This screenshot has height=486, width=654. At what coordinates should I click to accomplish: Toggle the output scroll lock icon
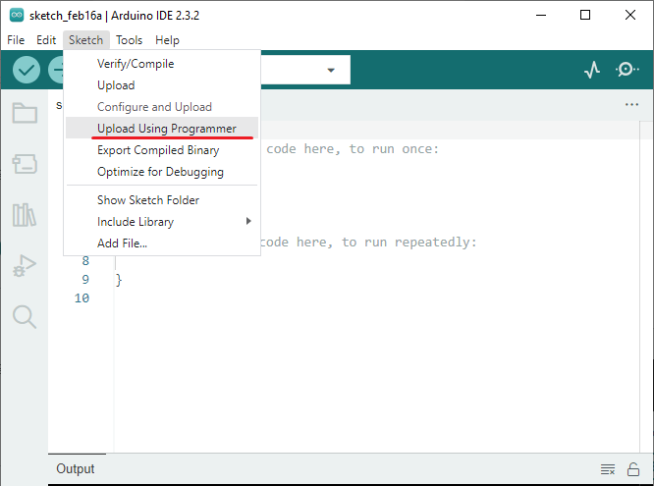tap(635, 469)
